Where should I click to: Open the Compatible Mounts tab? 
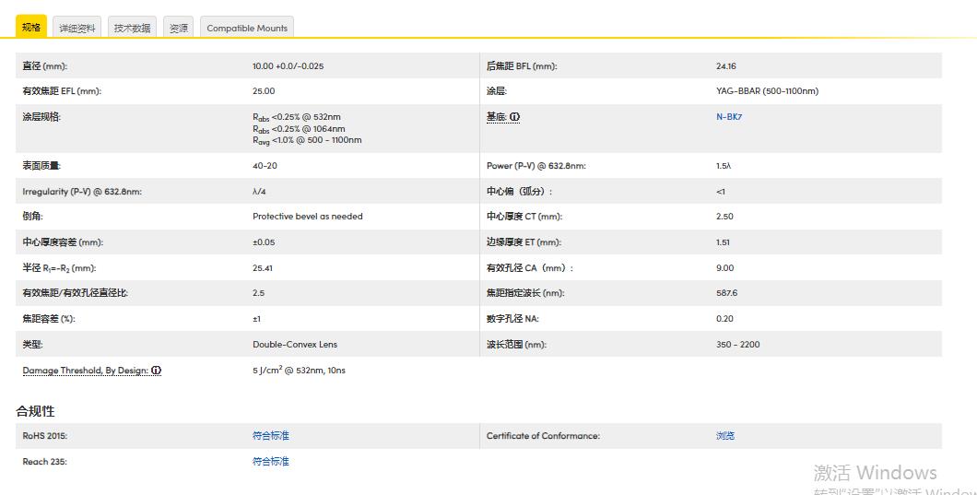pos(247,28)
